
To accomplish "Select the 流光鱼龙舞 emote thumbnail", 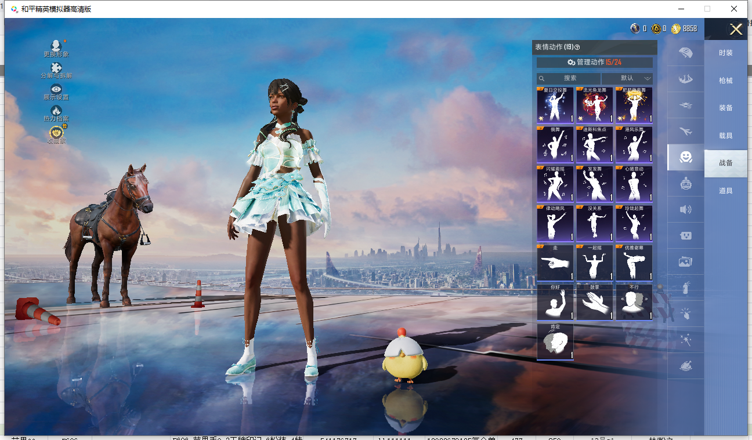I will point(594,105).
